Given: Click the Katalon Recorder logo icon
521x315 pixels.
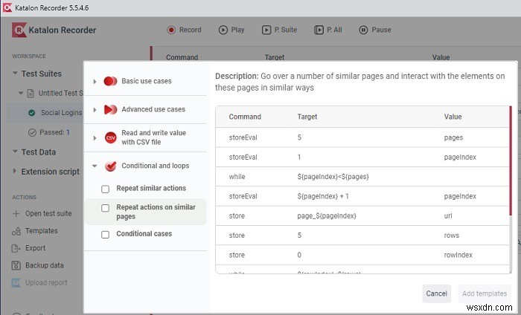Looking at the screenshot, I should pos(20,30).
